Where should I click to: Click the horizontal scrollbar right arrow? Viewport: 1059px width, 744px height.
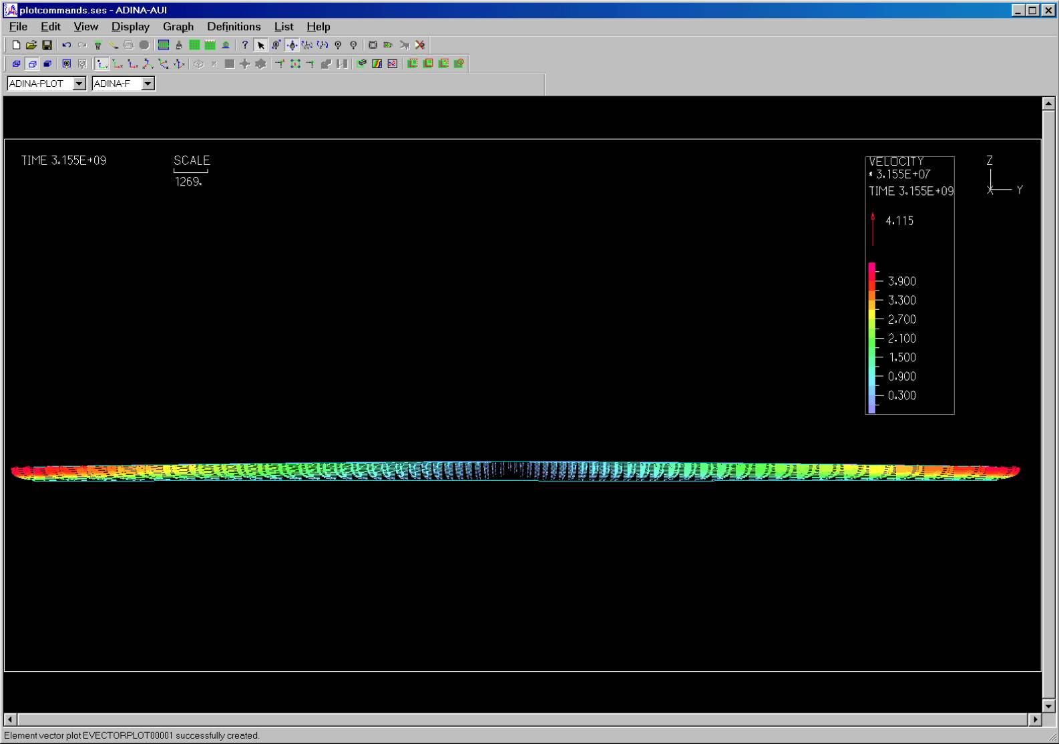[x=1035, y=720]
